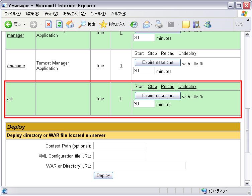Open Mail button dropdown arrow
Image resolution: width=252 pixels, height=196 pixels.
[152, 24]
